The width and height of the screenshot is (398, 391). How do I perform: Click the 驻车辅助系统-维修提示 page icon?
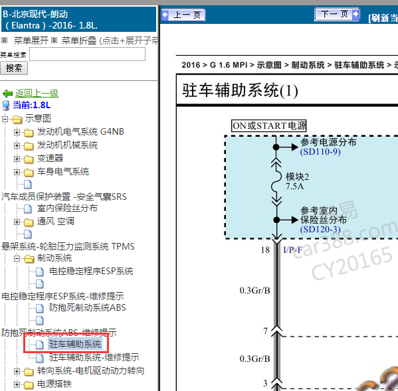(x=40, y=358)
